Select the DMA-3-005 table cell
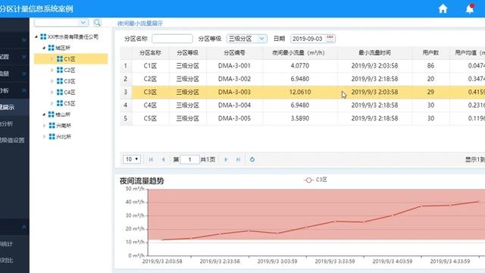Viewport: 485px width, 273px height. (x=234, y=118)
